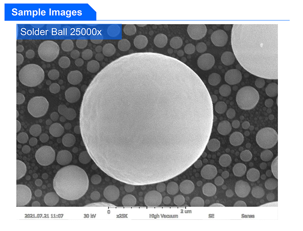This screenshot has width=303, height=231.
Task: Select the High Vacuum mode label
Action: [x=164, y=216]
